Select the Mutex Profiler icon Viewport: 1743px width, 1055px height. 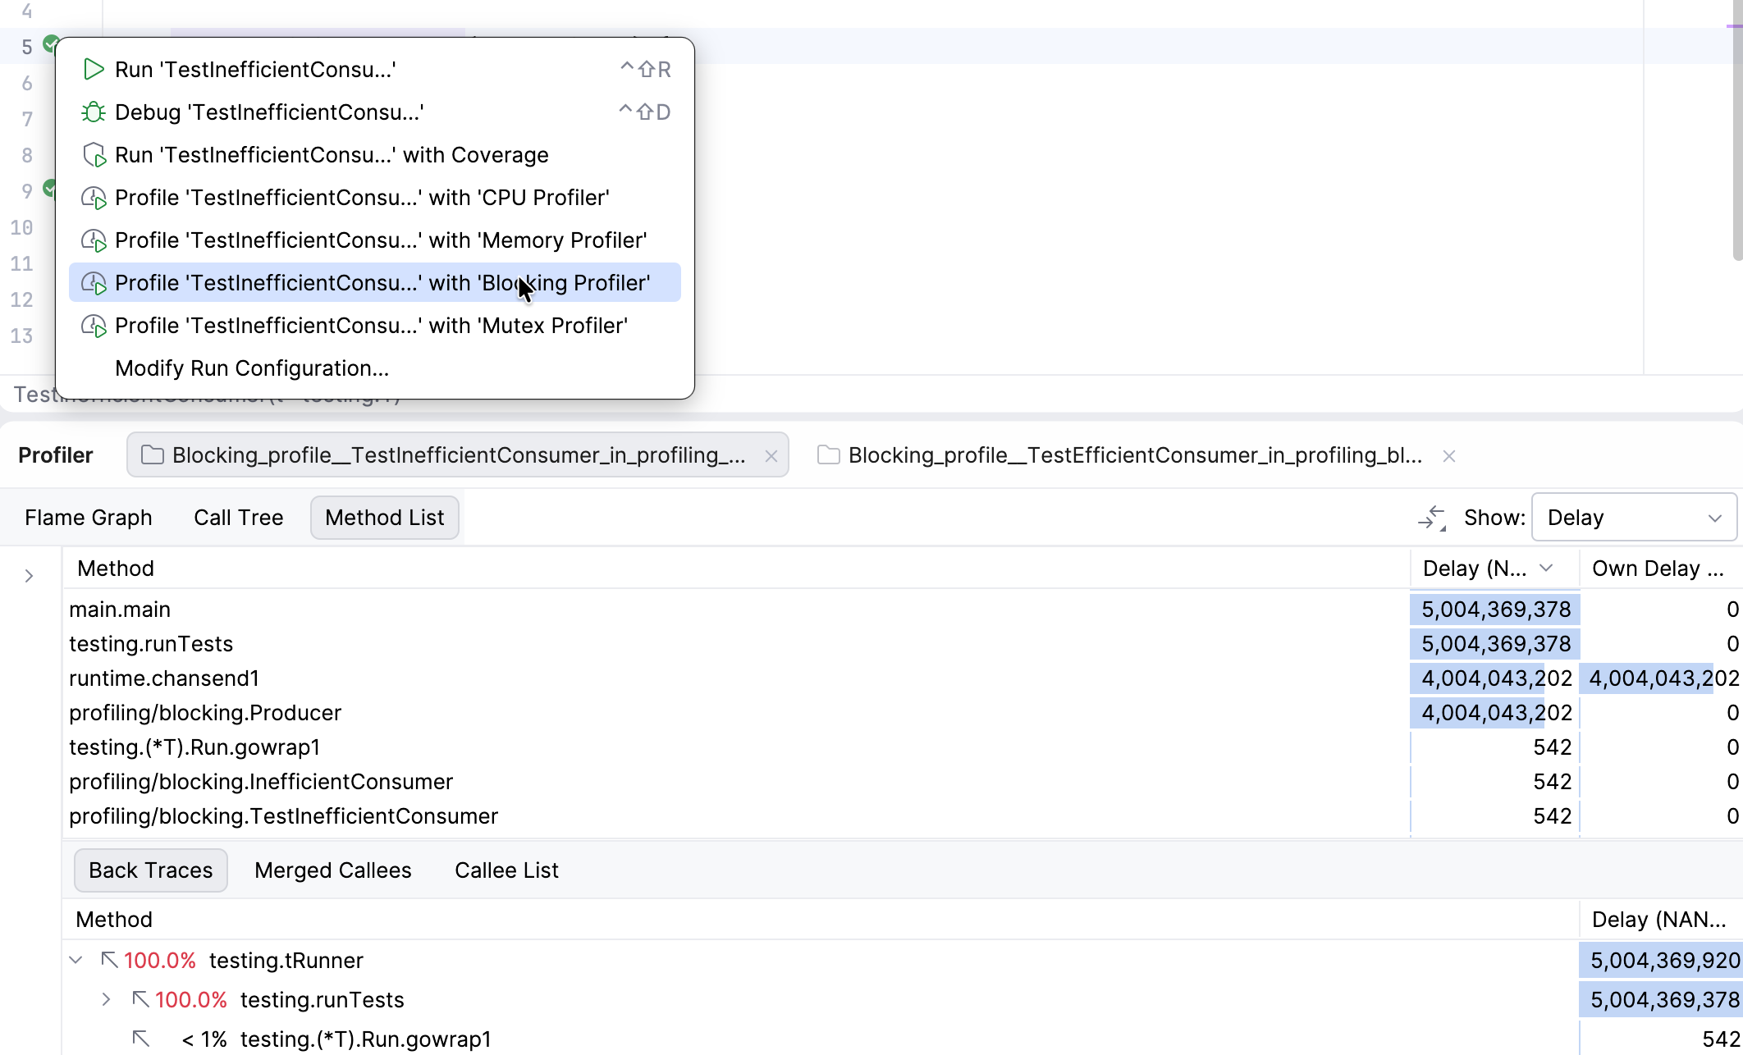coord(93,325)
